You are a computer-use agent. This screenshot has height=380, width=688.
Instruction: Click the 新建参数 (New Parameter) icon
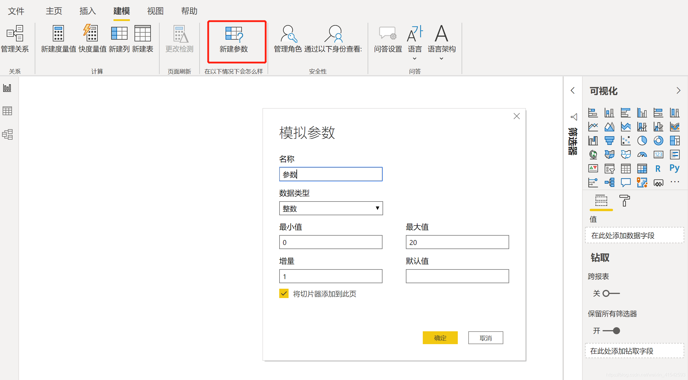pyautogui.click(x=234, y=34)
